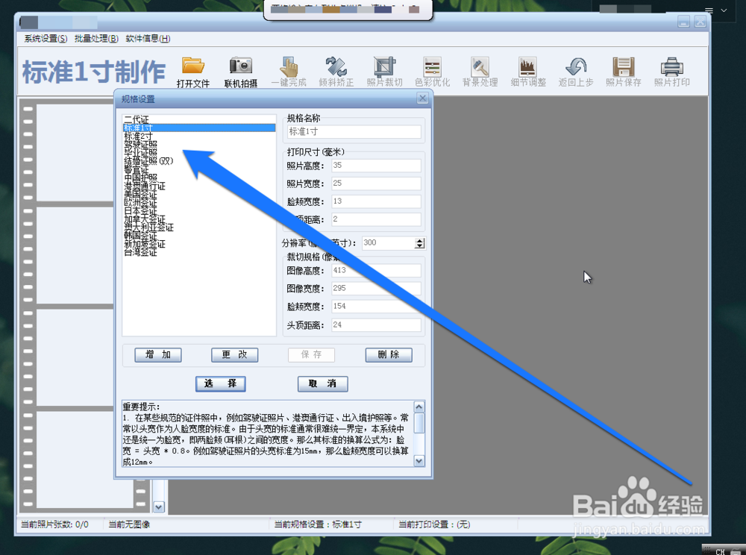Click the greyed 保存 button
The height and width of the screenshot is (555, 746).
point(311,355)
